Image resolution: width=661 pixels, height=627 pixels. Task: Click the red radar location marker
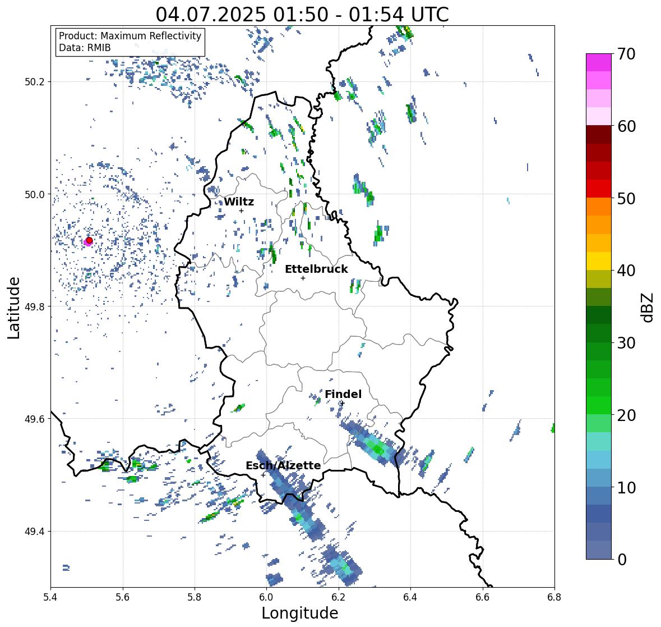click(89, 240)
